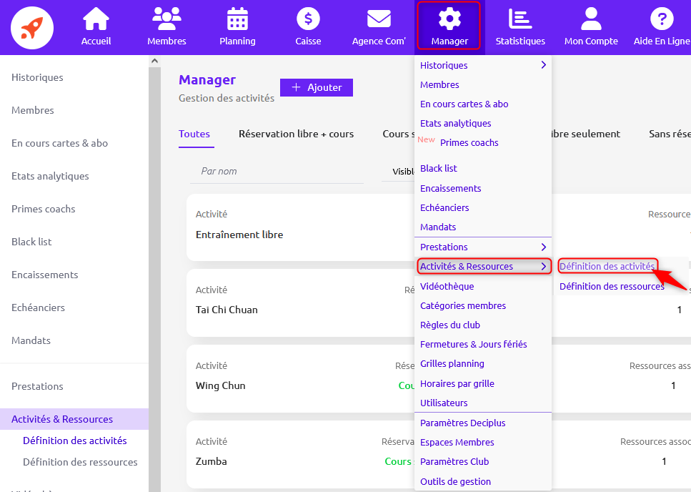This screenshot has height=492, width=691.
Task: Open Vidéothèque from dropdown menu
Action: [447, 287]
